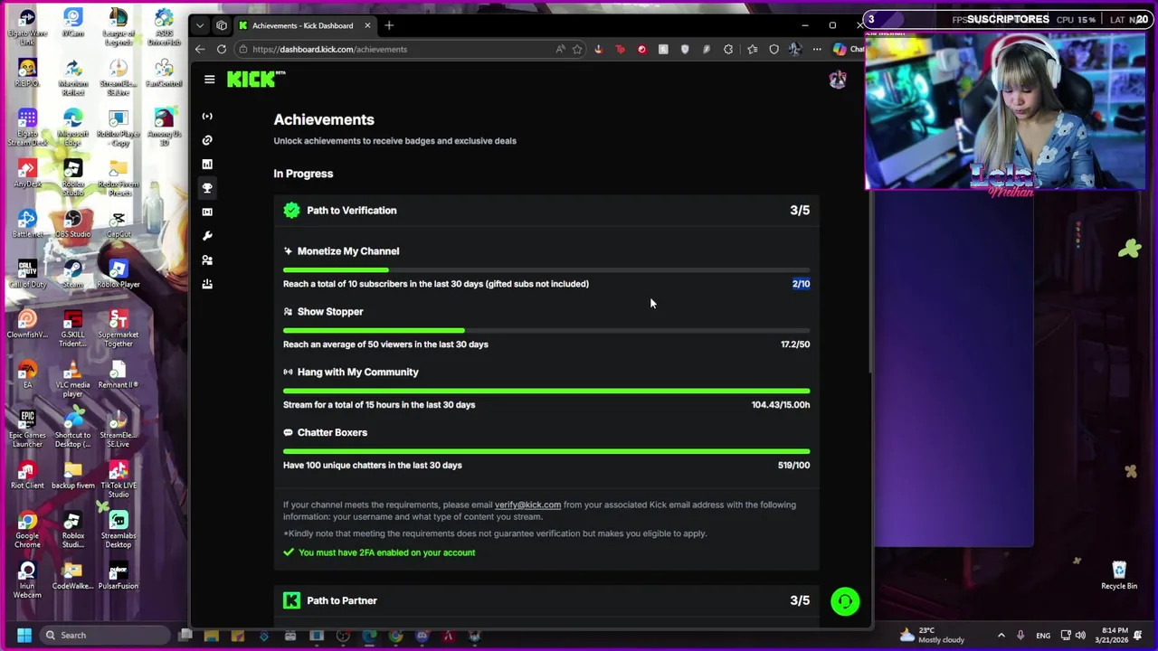Open VLC media player shortcut
This screenshot has width=1158, height=651.
72,379
